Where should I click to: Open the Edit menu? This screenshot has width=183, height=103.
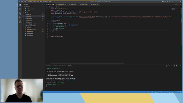coord(25,2)
